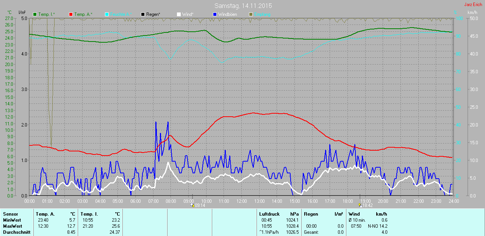Click the km/h axis unit label
This screenshot has height=236, width=485.
coord(472,12)
